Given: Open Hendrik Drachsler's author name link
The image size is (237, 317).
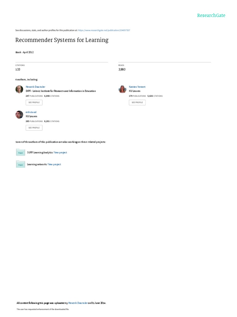Looking at the screenshot, I should coord(35,87).
